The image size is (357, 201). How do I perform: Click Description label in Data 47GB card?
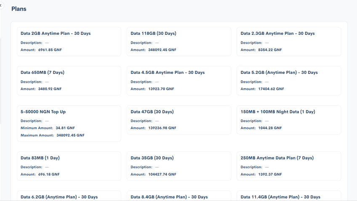coord(141,121)
